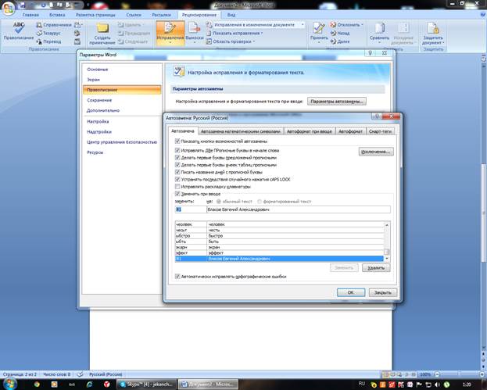The width and height of the screenshot is (487, 390).
Task: Launch Internet Explorer from taskbar
Action: (x=89, y=384)
